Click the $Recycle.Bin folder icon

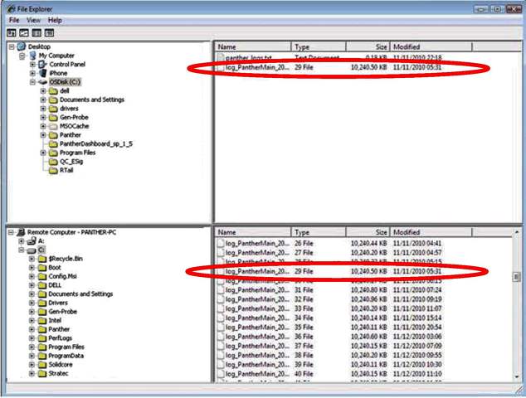[43, 259]
